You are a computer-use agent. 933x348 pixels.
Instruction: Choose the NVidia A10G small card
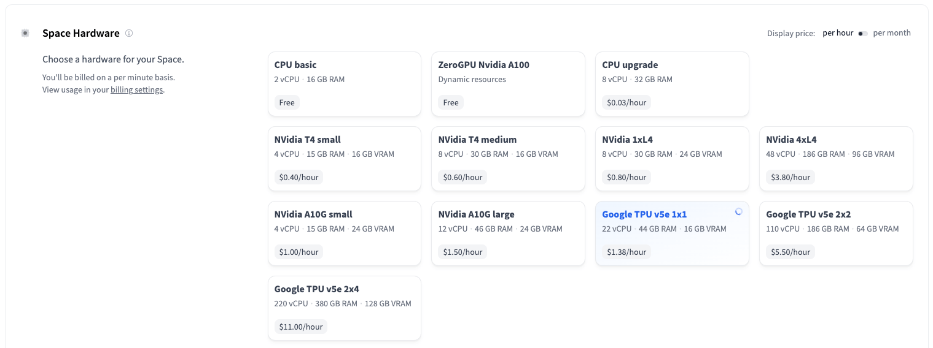344,233
